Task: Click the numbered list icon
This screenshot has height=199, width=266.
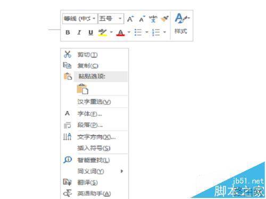Action: (x=156, y=32)
